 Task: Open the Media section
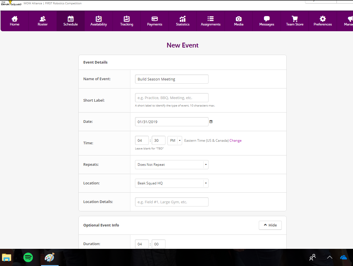coord(239,21)
